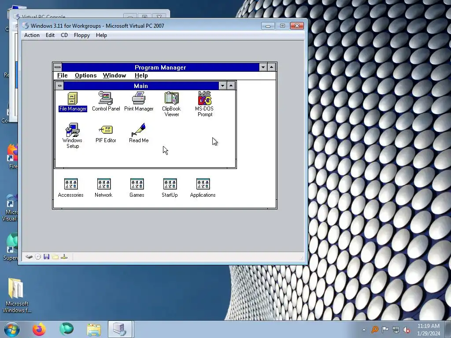Select the Games program group

pyautogui.click(x=137, y=188)
